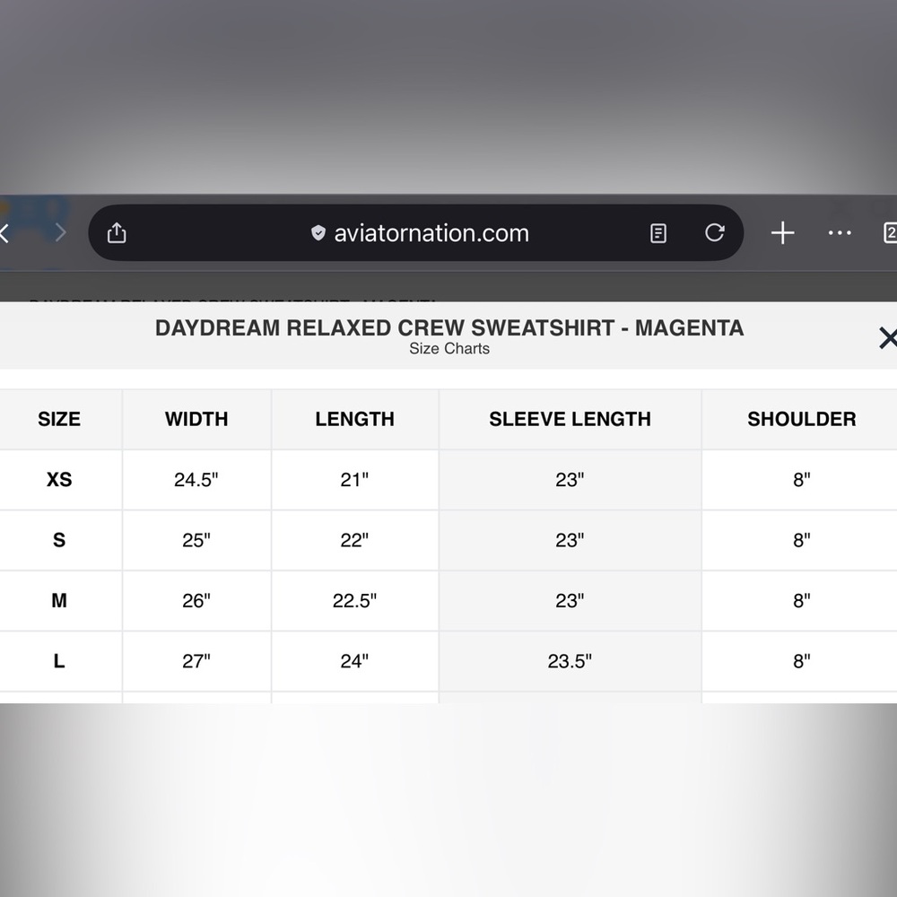Open the reader view icon

click(658, 233)
